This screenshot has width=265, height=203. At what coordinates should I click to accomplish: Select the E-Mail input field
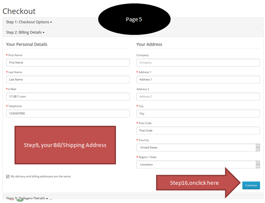click(x=67, y=96)
